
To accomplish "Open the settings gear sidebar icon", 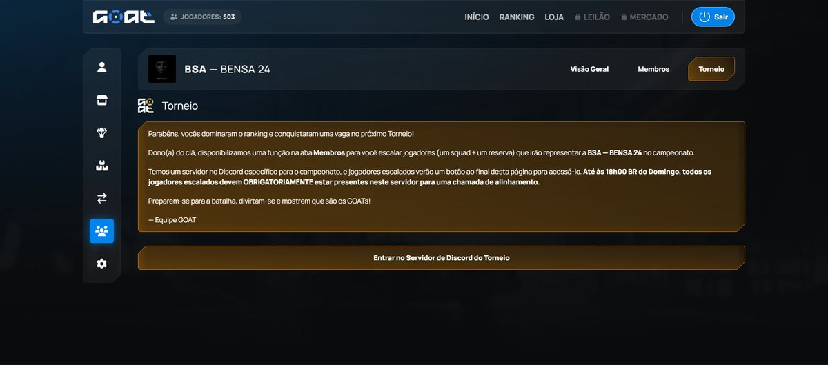I will [102, 264].
